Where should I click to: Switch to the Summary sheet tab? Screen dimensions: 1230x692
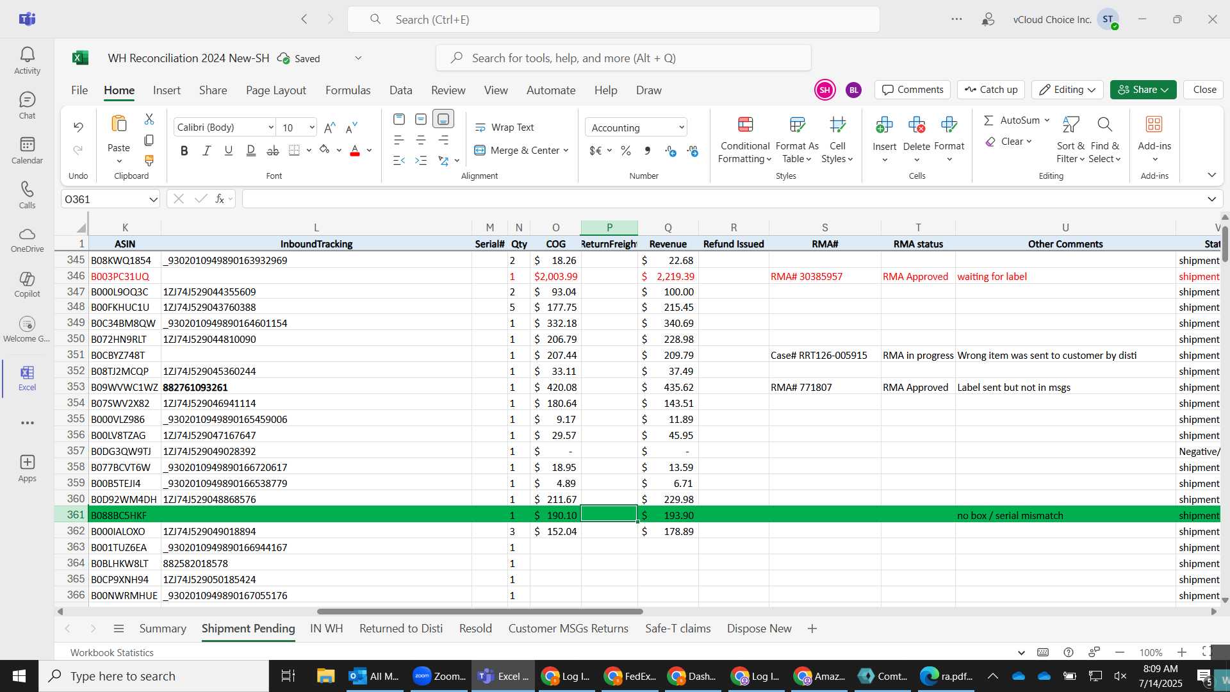click(163, 629)
